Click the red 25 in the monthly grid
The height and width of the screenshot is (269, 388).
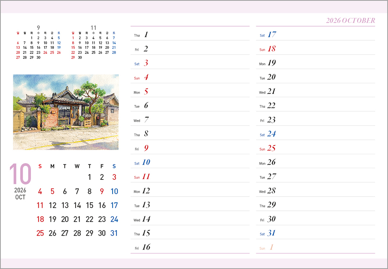coord(40,233)
